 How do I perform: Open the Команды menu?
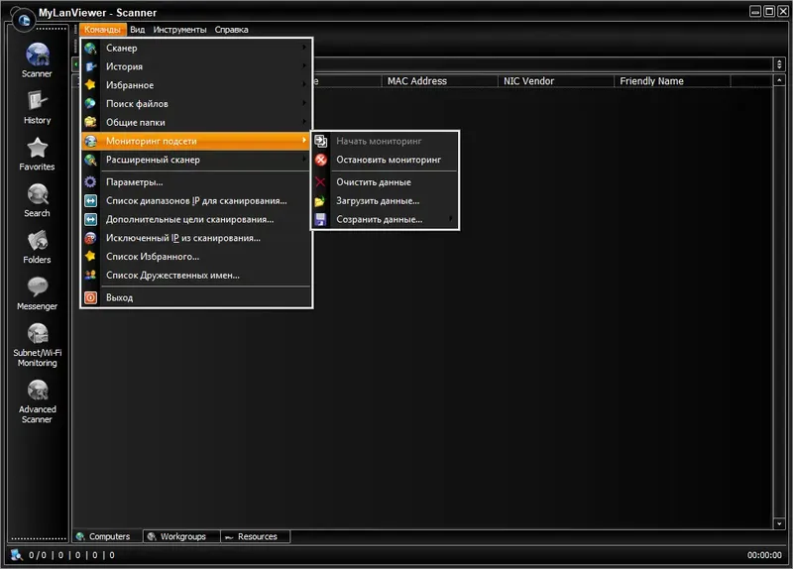click(x=102, y=30)
